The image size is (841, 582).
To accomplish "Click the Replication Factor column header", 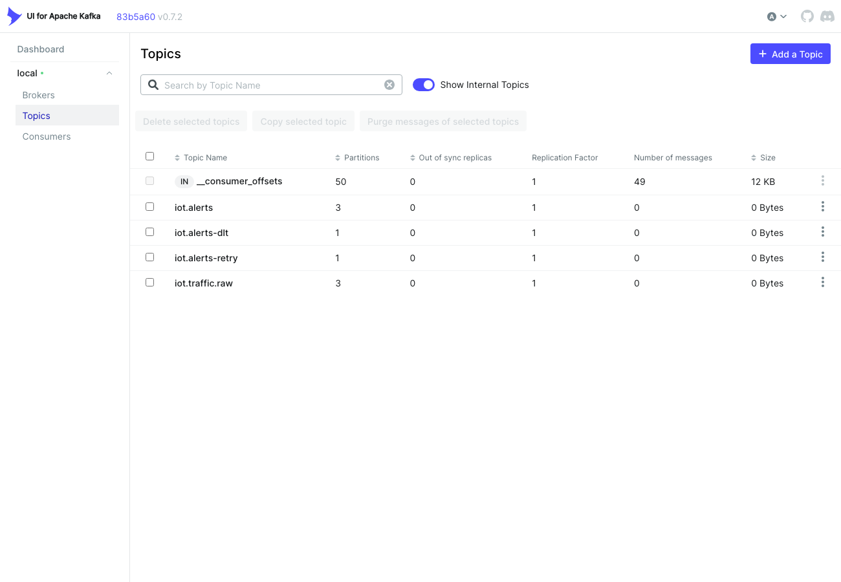I will pos(565,158).
